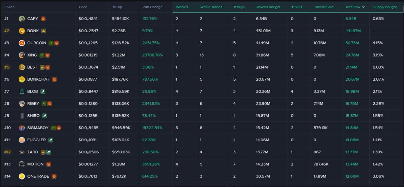Open the CAPY token name
This screenshot has width=404, height=187.
click(33, 19)
